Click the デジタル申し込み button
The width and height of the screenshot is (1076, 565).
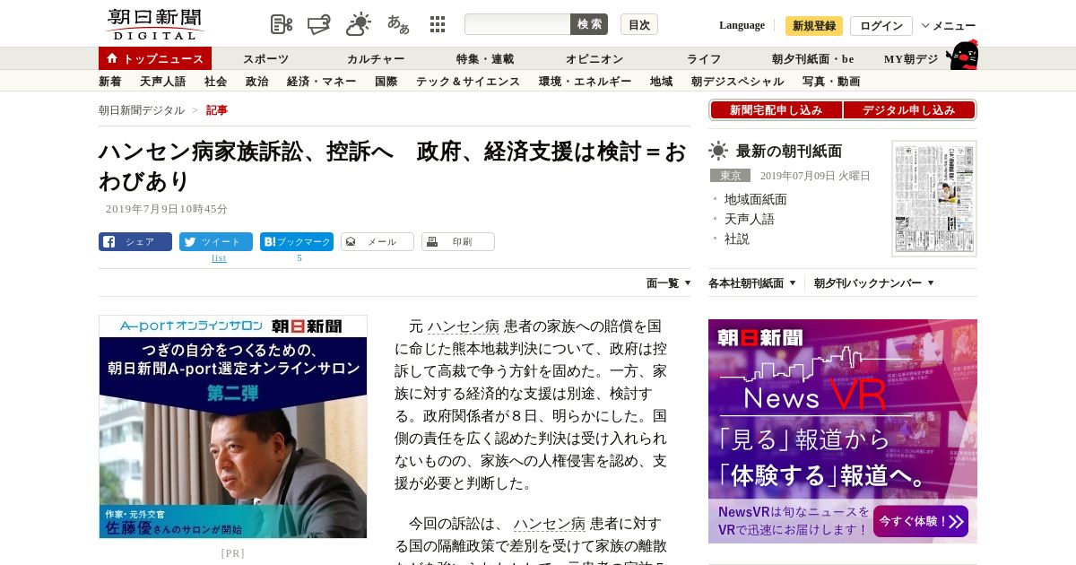tap(909, 110)
